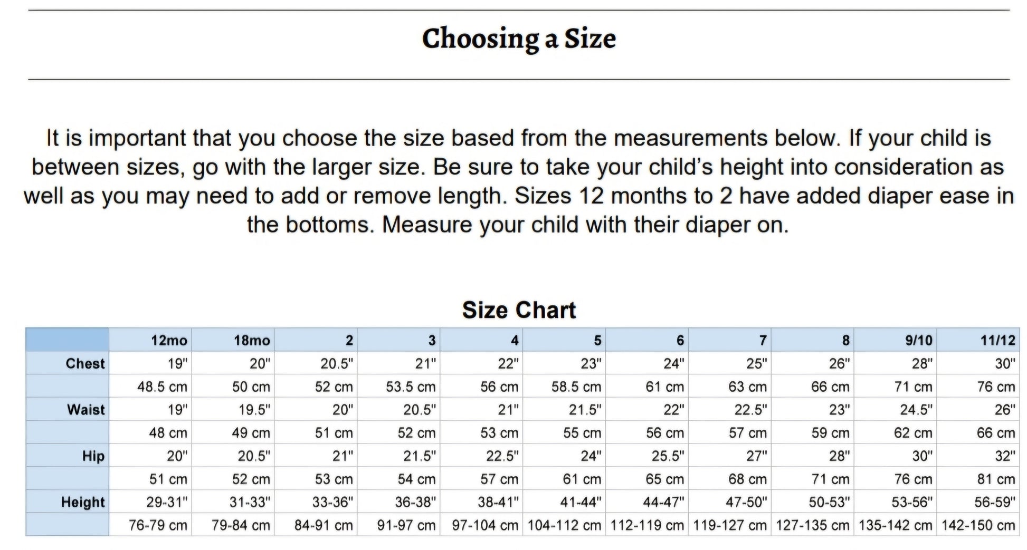Viewport: 1027px width, 550px height.
Task: Click the 104-112 cm height cell
Action: tap(564, 526)
